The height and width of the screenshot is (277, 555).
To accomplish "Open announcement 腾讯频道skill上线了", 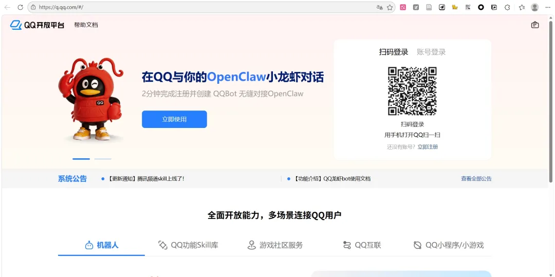I will coord(145,179).
